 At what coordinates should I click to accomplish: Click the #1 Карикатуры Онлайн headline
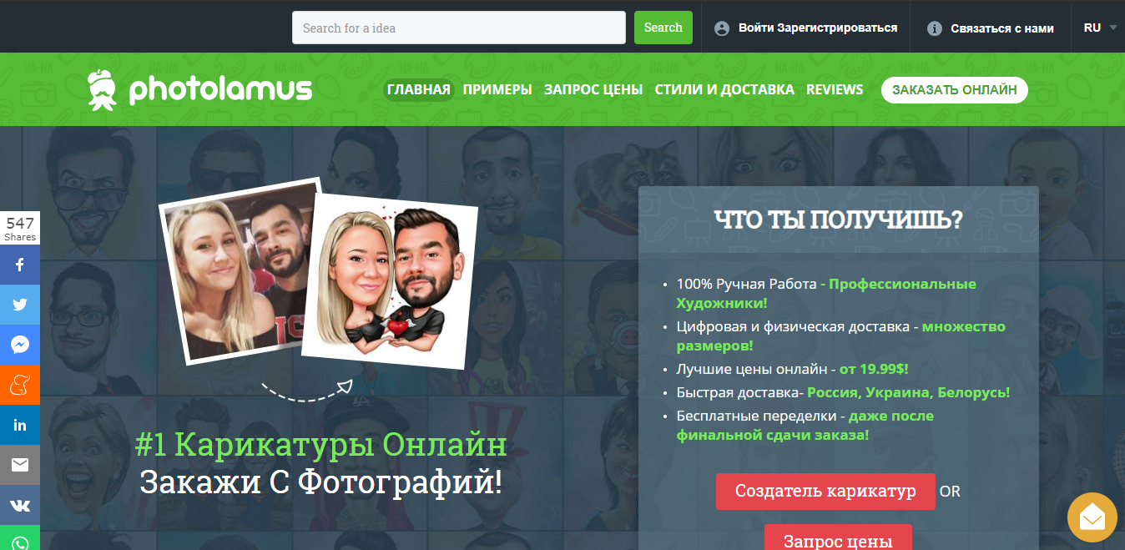coord(320,445)
